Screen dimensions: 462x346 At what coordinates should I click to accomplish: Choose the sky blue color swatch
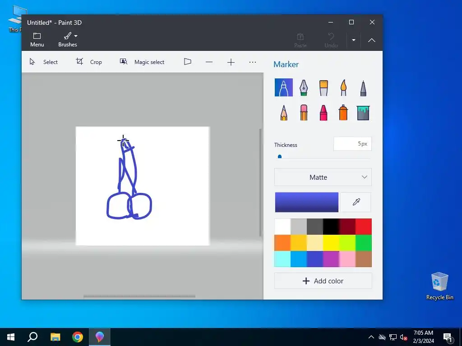pyautogui.click(x=299, y=259)
